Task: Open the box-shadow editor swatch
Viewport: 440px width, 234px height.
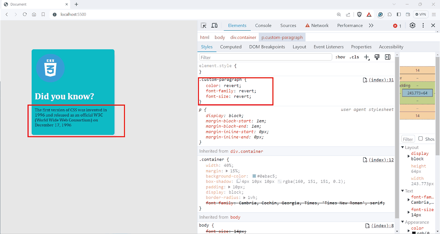Action: tap(239, 181)
